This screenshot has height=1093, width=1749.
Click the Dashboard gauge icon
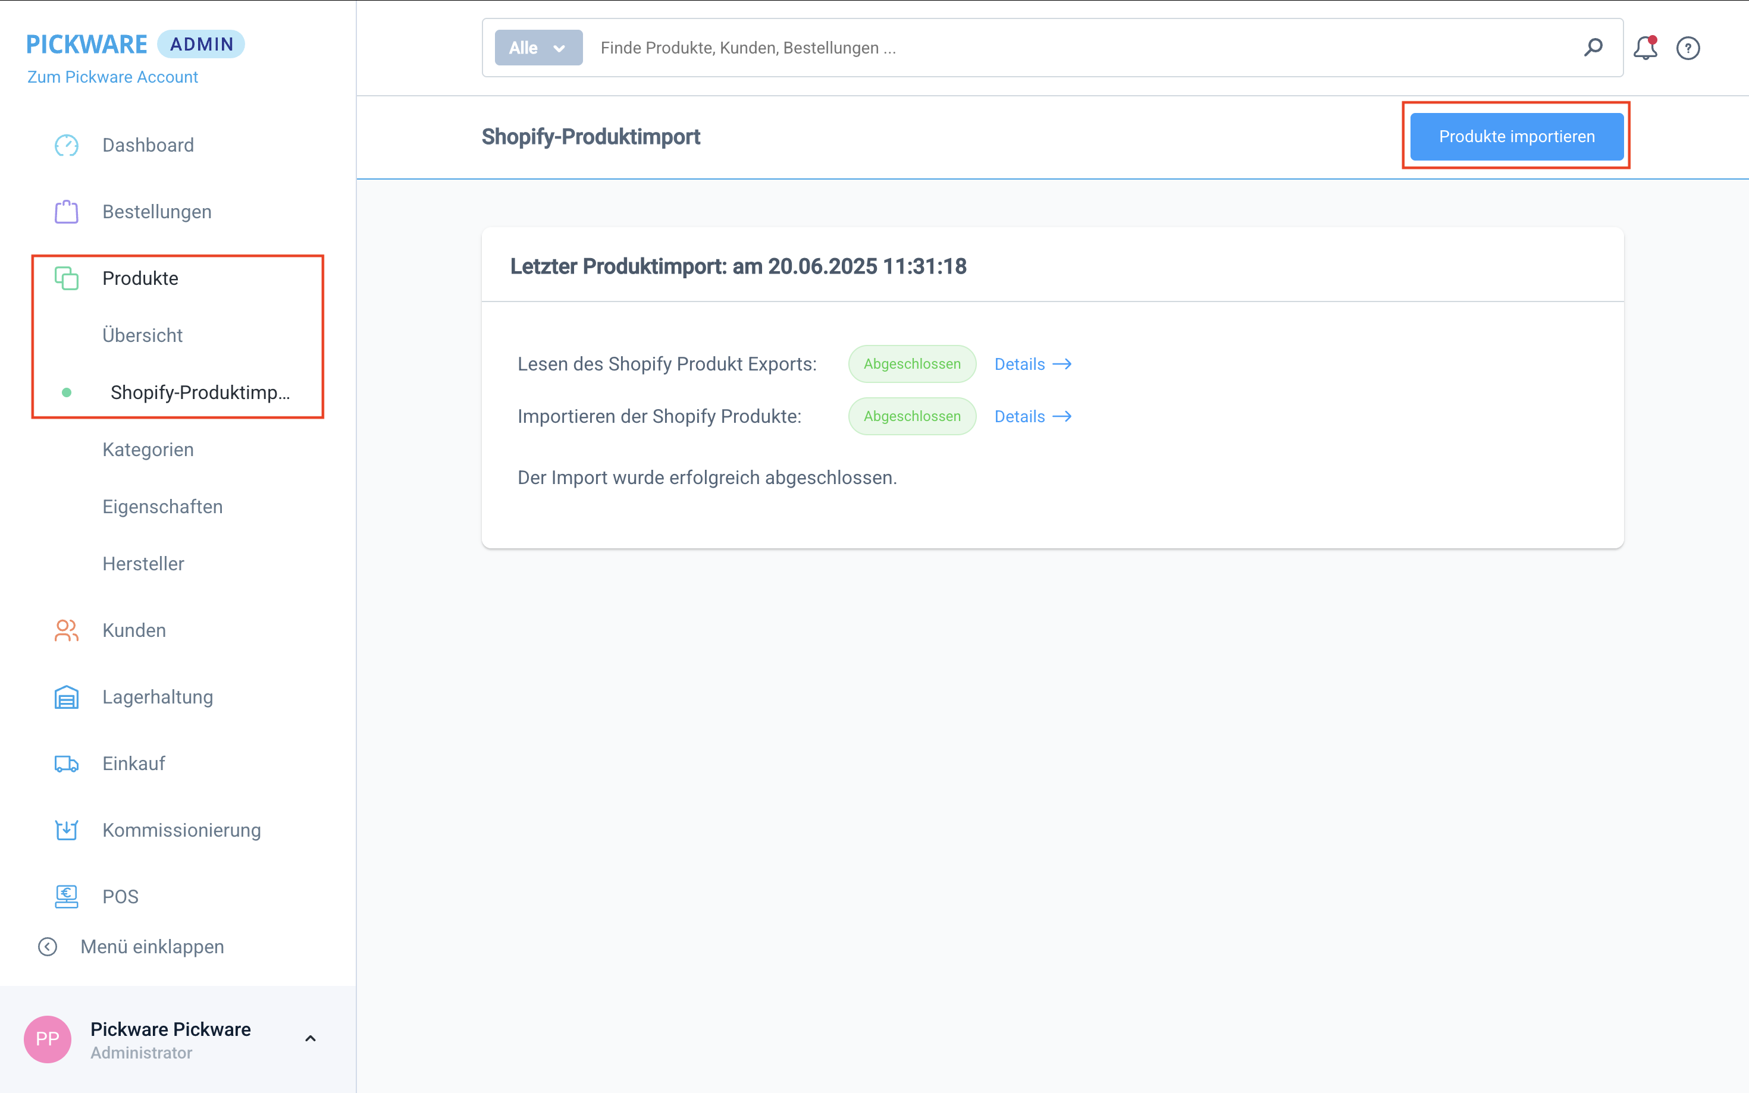tap(67, 145)
